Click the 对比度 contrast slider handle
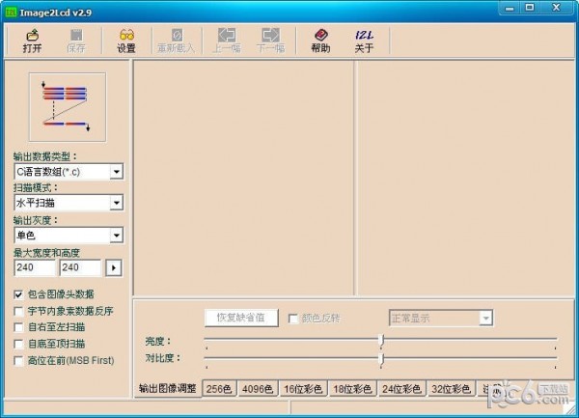579x418 pixels. pos(382,360)
